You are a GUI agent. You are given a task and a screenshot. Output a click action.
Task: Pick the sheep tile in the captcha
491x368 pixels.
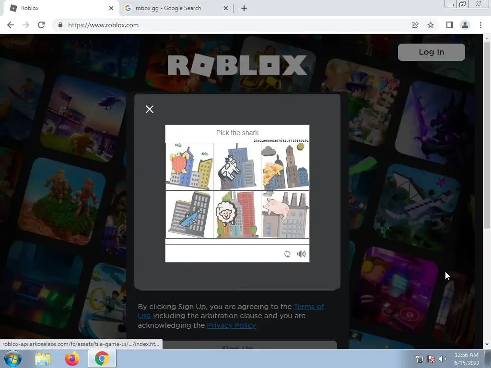point(237,215)
